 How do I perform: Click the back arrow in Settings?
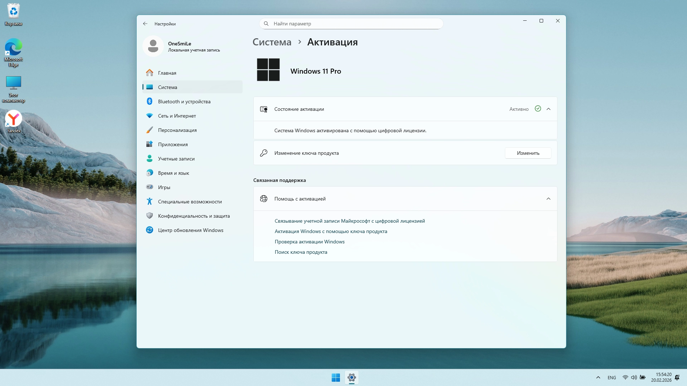pos(145,24)
